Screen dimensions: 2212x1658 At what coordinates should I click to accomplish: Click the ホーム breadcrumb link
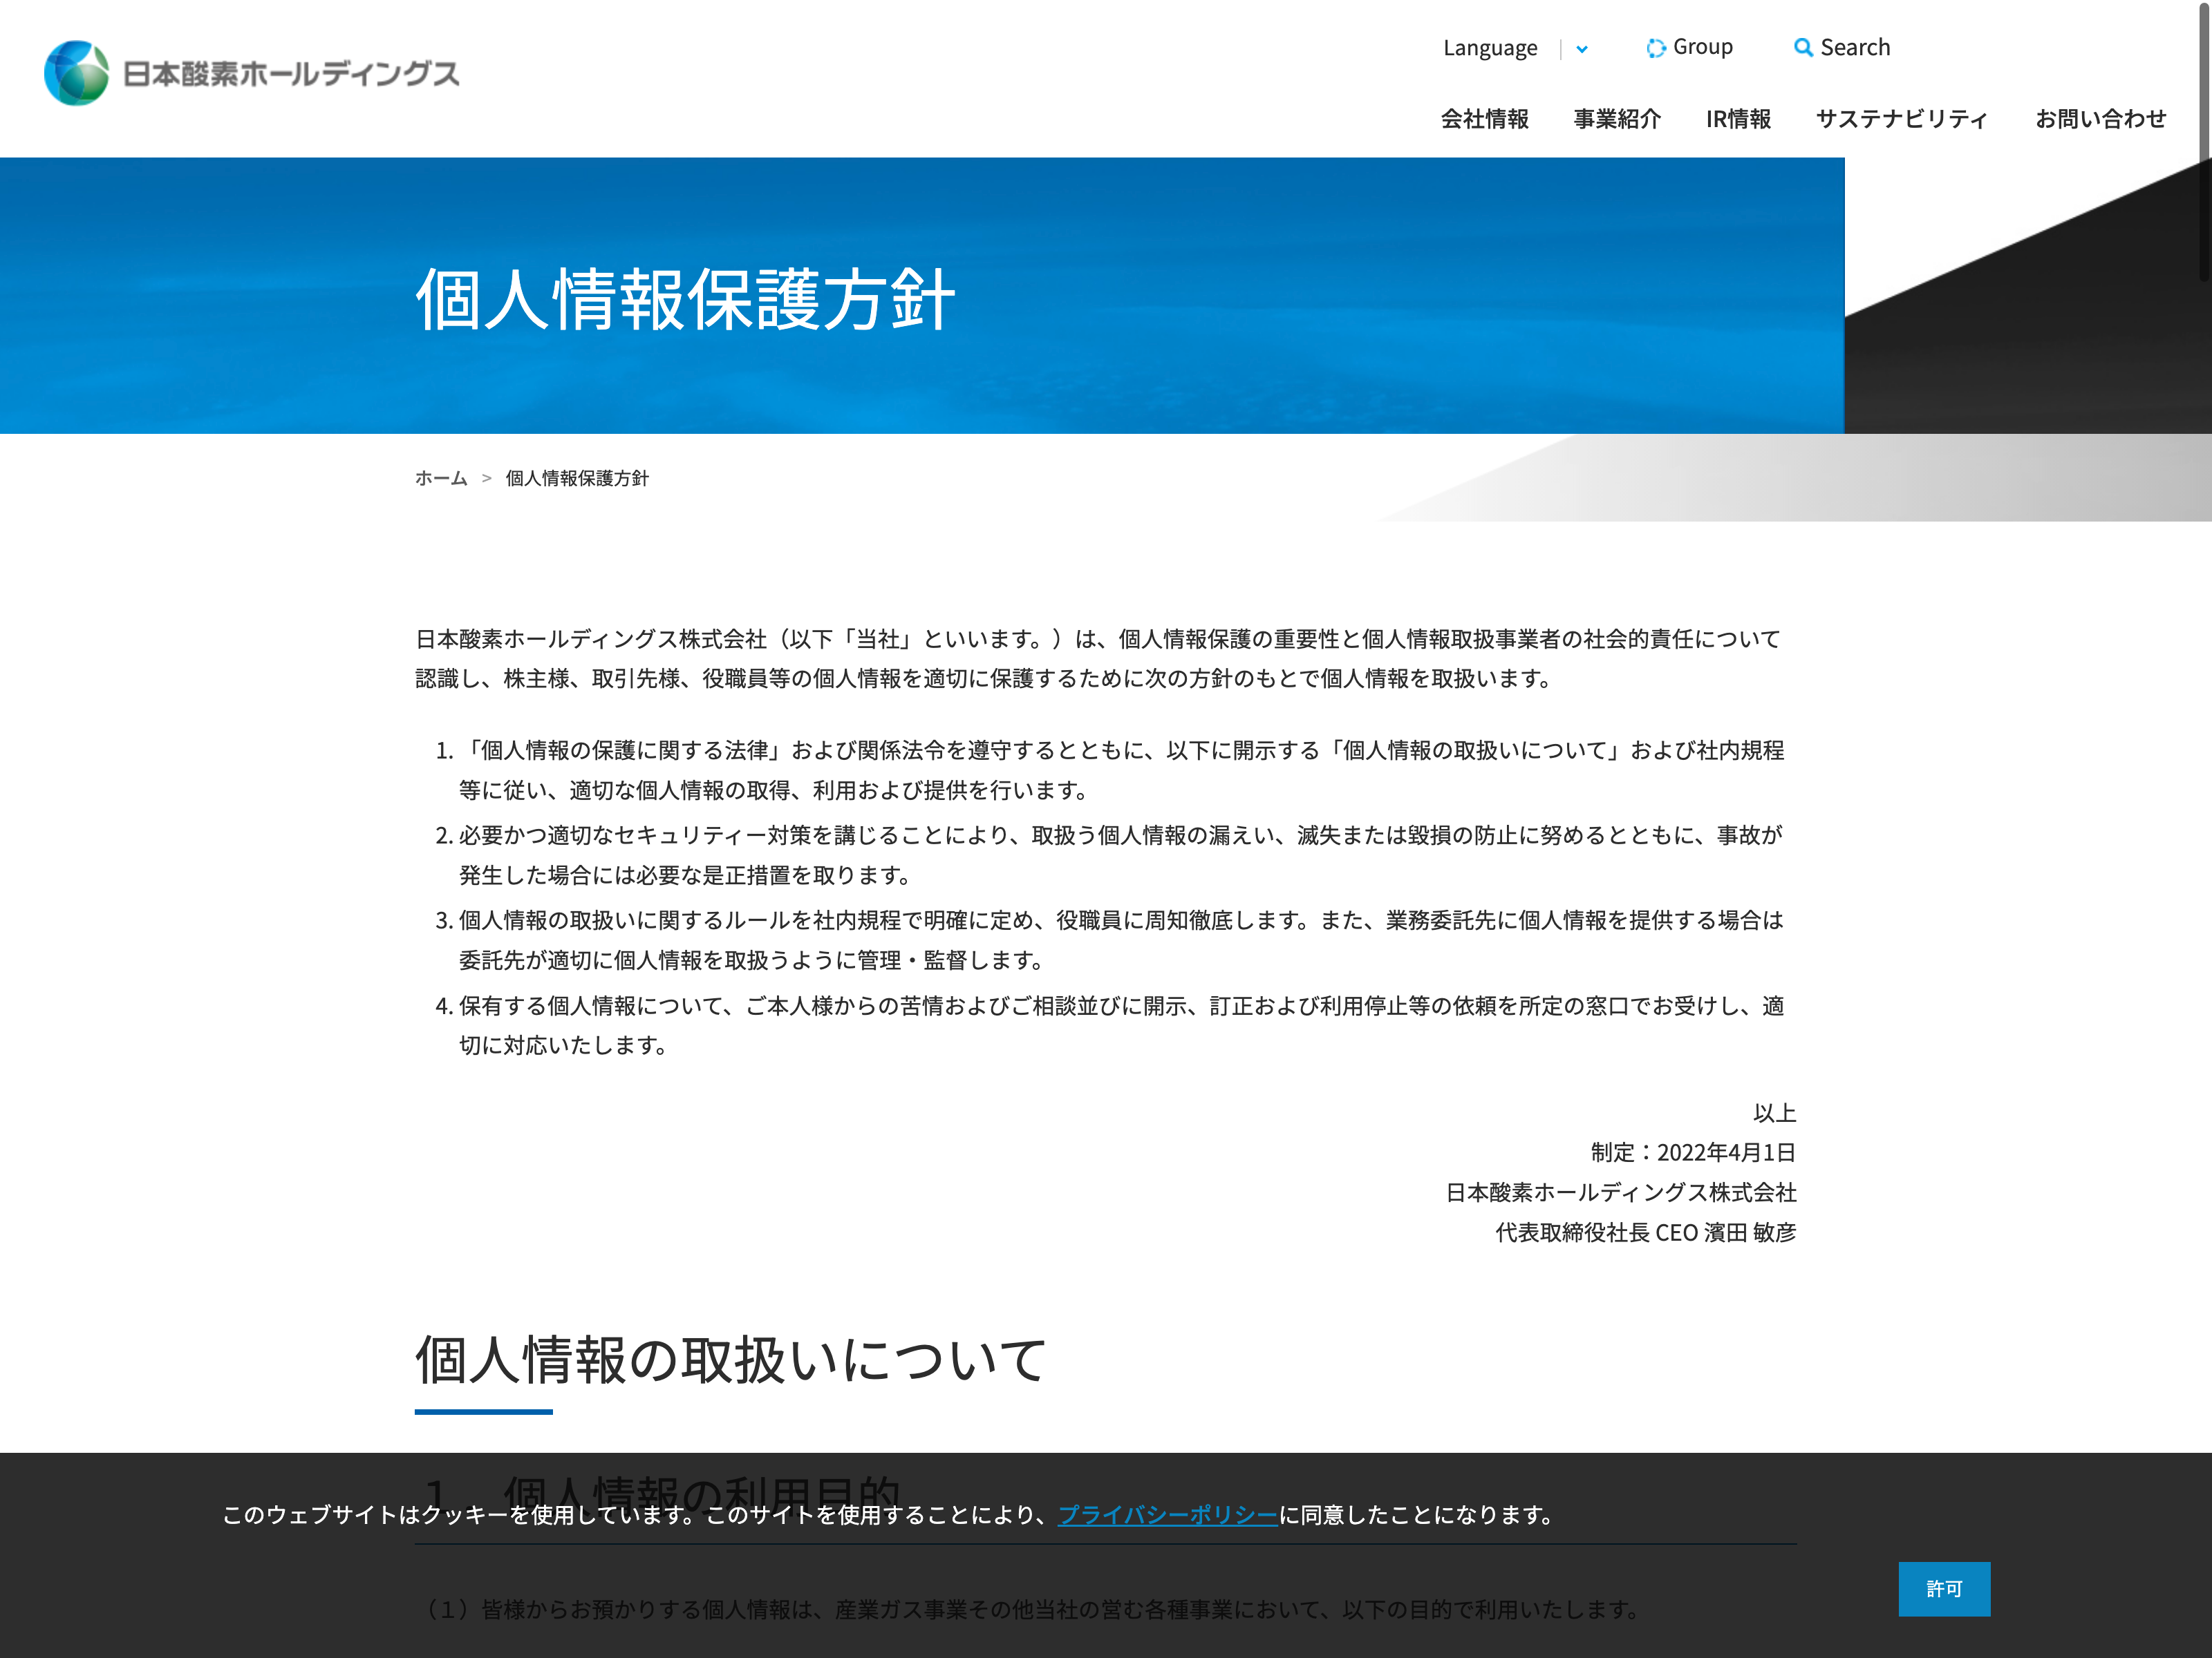click(441, 478)
